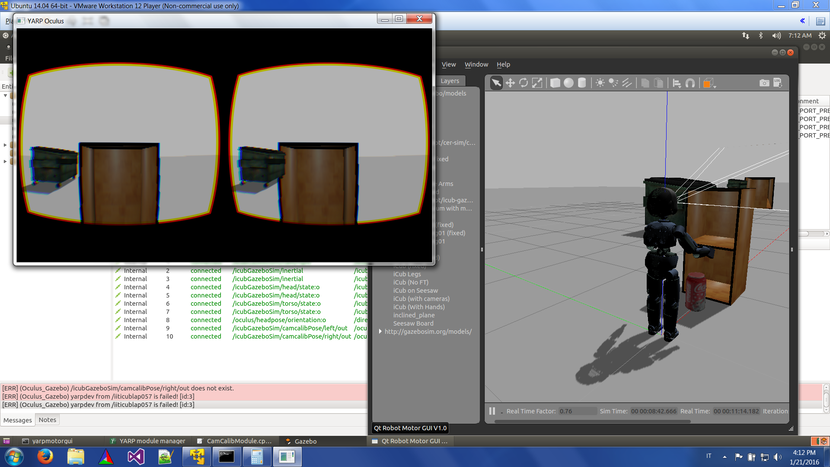Open the orange cube view angle dropdown
This screenshot has width=830, height=467.
pyautogui.click(x=709, y=83)
